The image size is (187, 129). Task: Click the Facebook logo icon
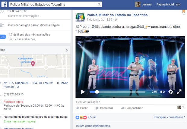[x=4, y=5]
